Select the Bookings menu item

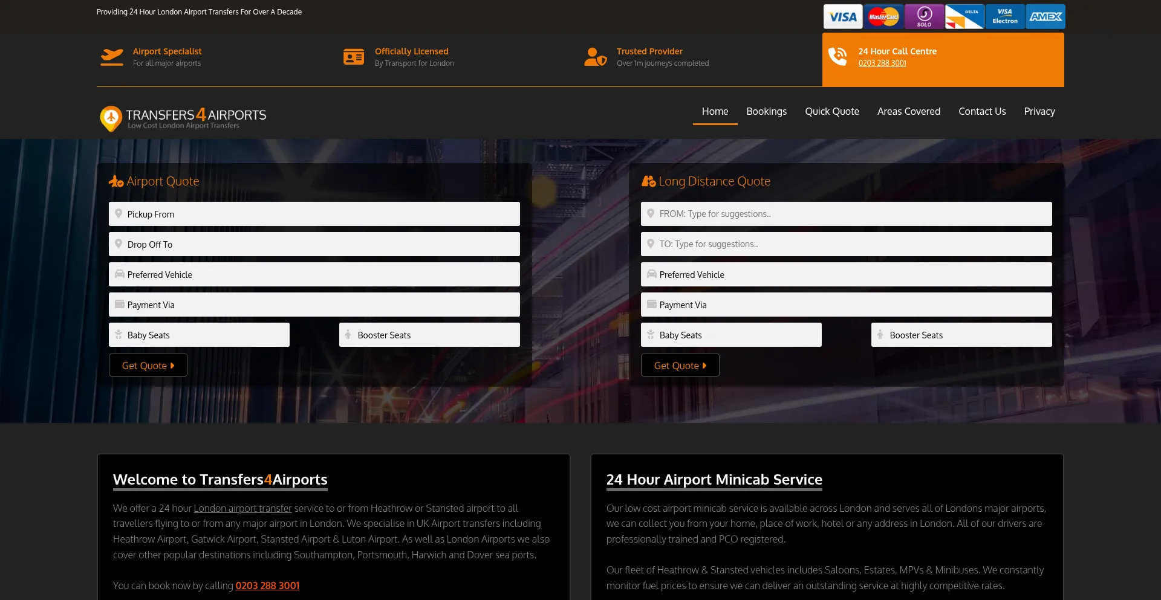point(766,111)
